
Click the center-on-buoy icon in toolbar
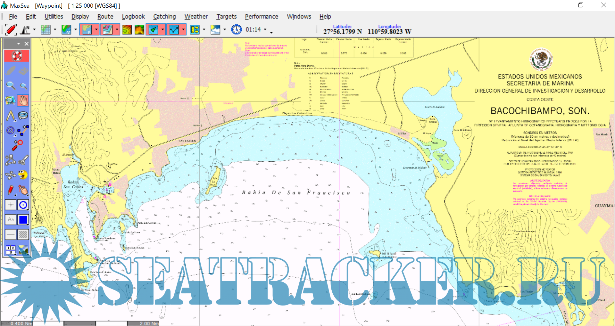click(x=11, y=30)
